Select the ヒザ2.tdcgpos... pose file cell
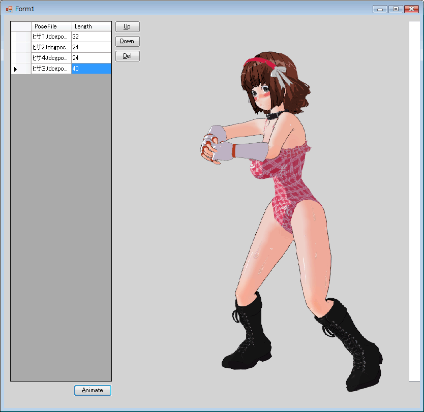 (51, 47)
